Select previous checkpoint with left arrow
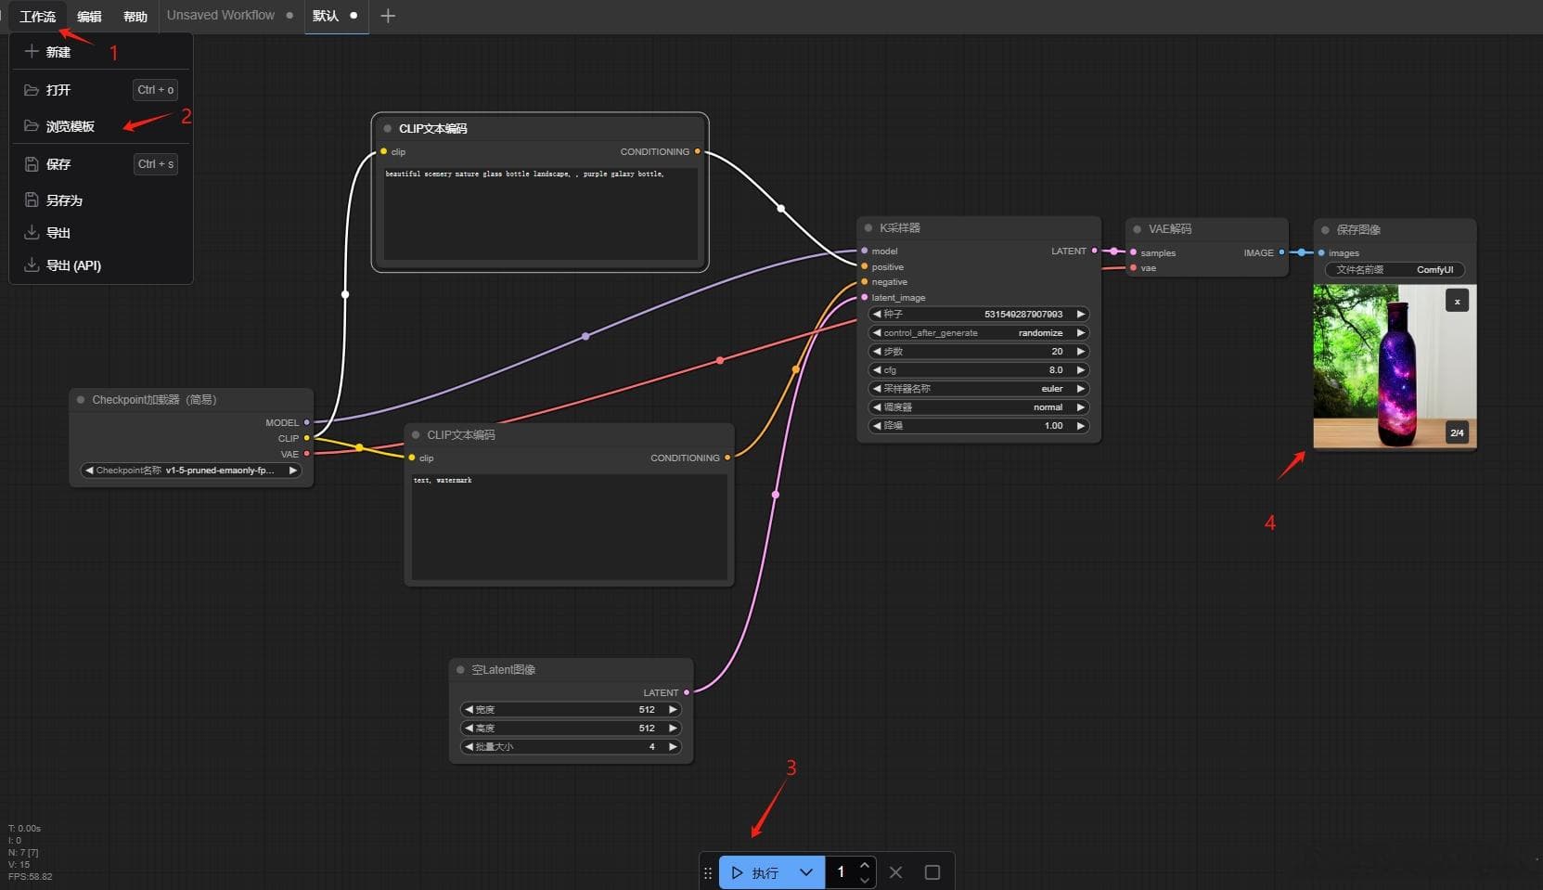The height and width of the screenshot is (890, 1543). click(89, 471)
